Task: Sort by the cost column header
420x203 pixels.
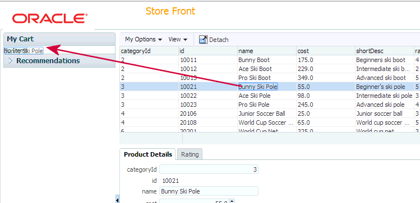Action: click(326, 51)
